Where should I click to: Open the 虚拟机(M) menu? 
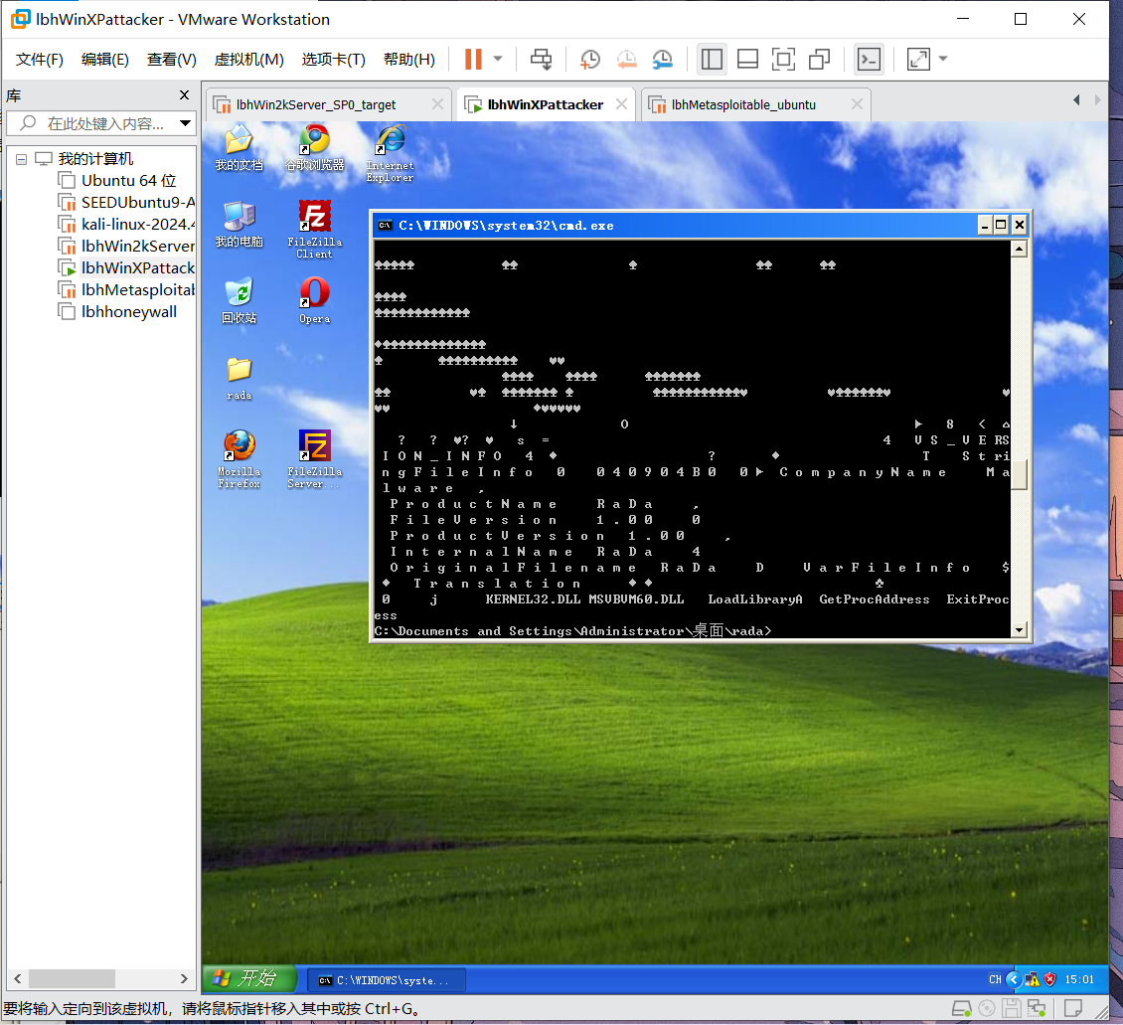248,59
